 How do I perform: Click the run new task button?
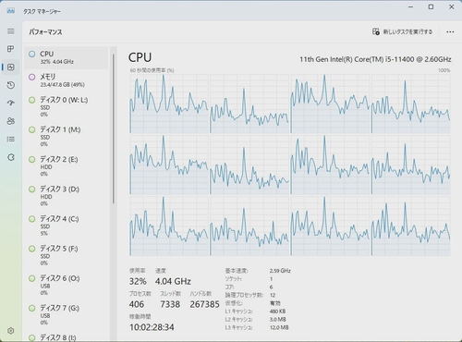[x=402, y=31]
